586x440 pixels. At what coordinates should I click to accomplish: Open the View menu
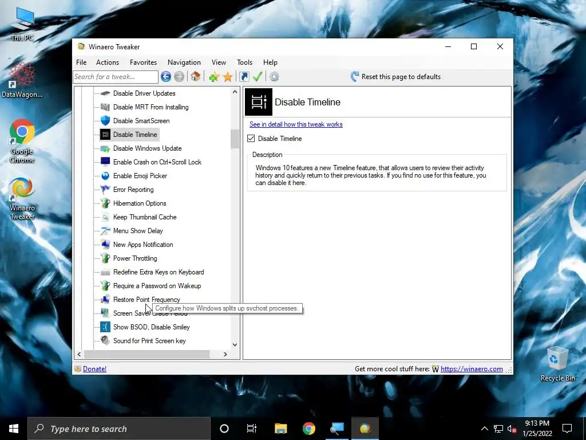coord(219,62)
